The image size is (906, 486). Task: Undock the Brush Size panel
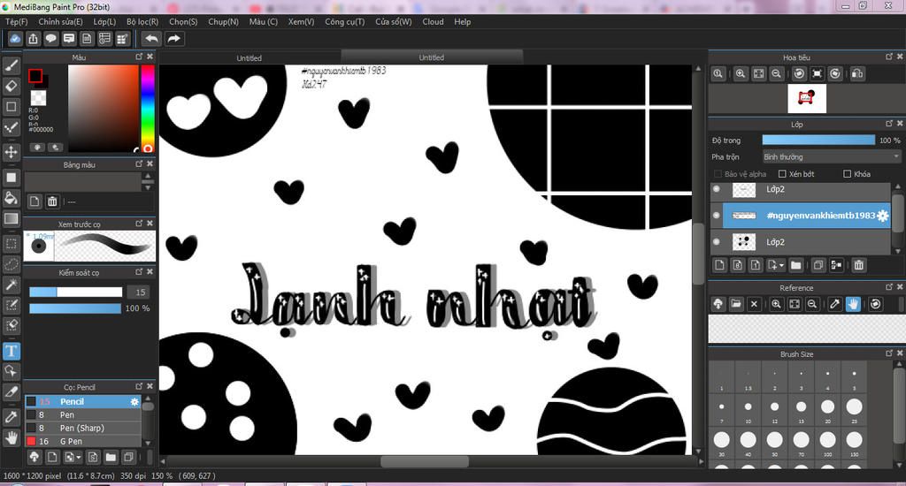click(x=889, y=353)
